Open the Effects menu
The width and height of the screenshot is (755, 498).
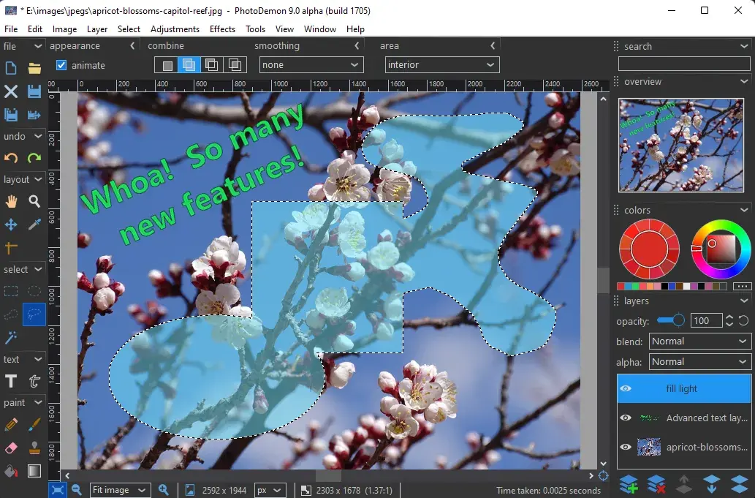[222, 29]
